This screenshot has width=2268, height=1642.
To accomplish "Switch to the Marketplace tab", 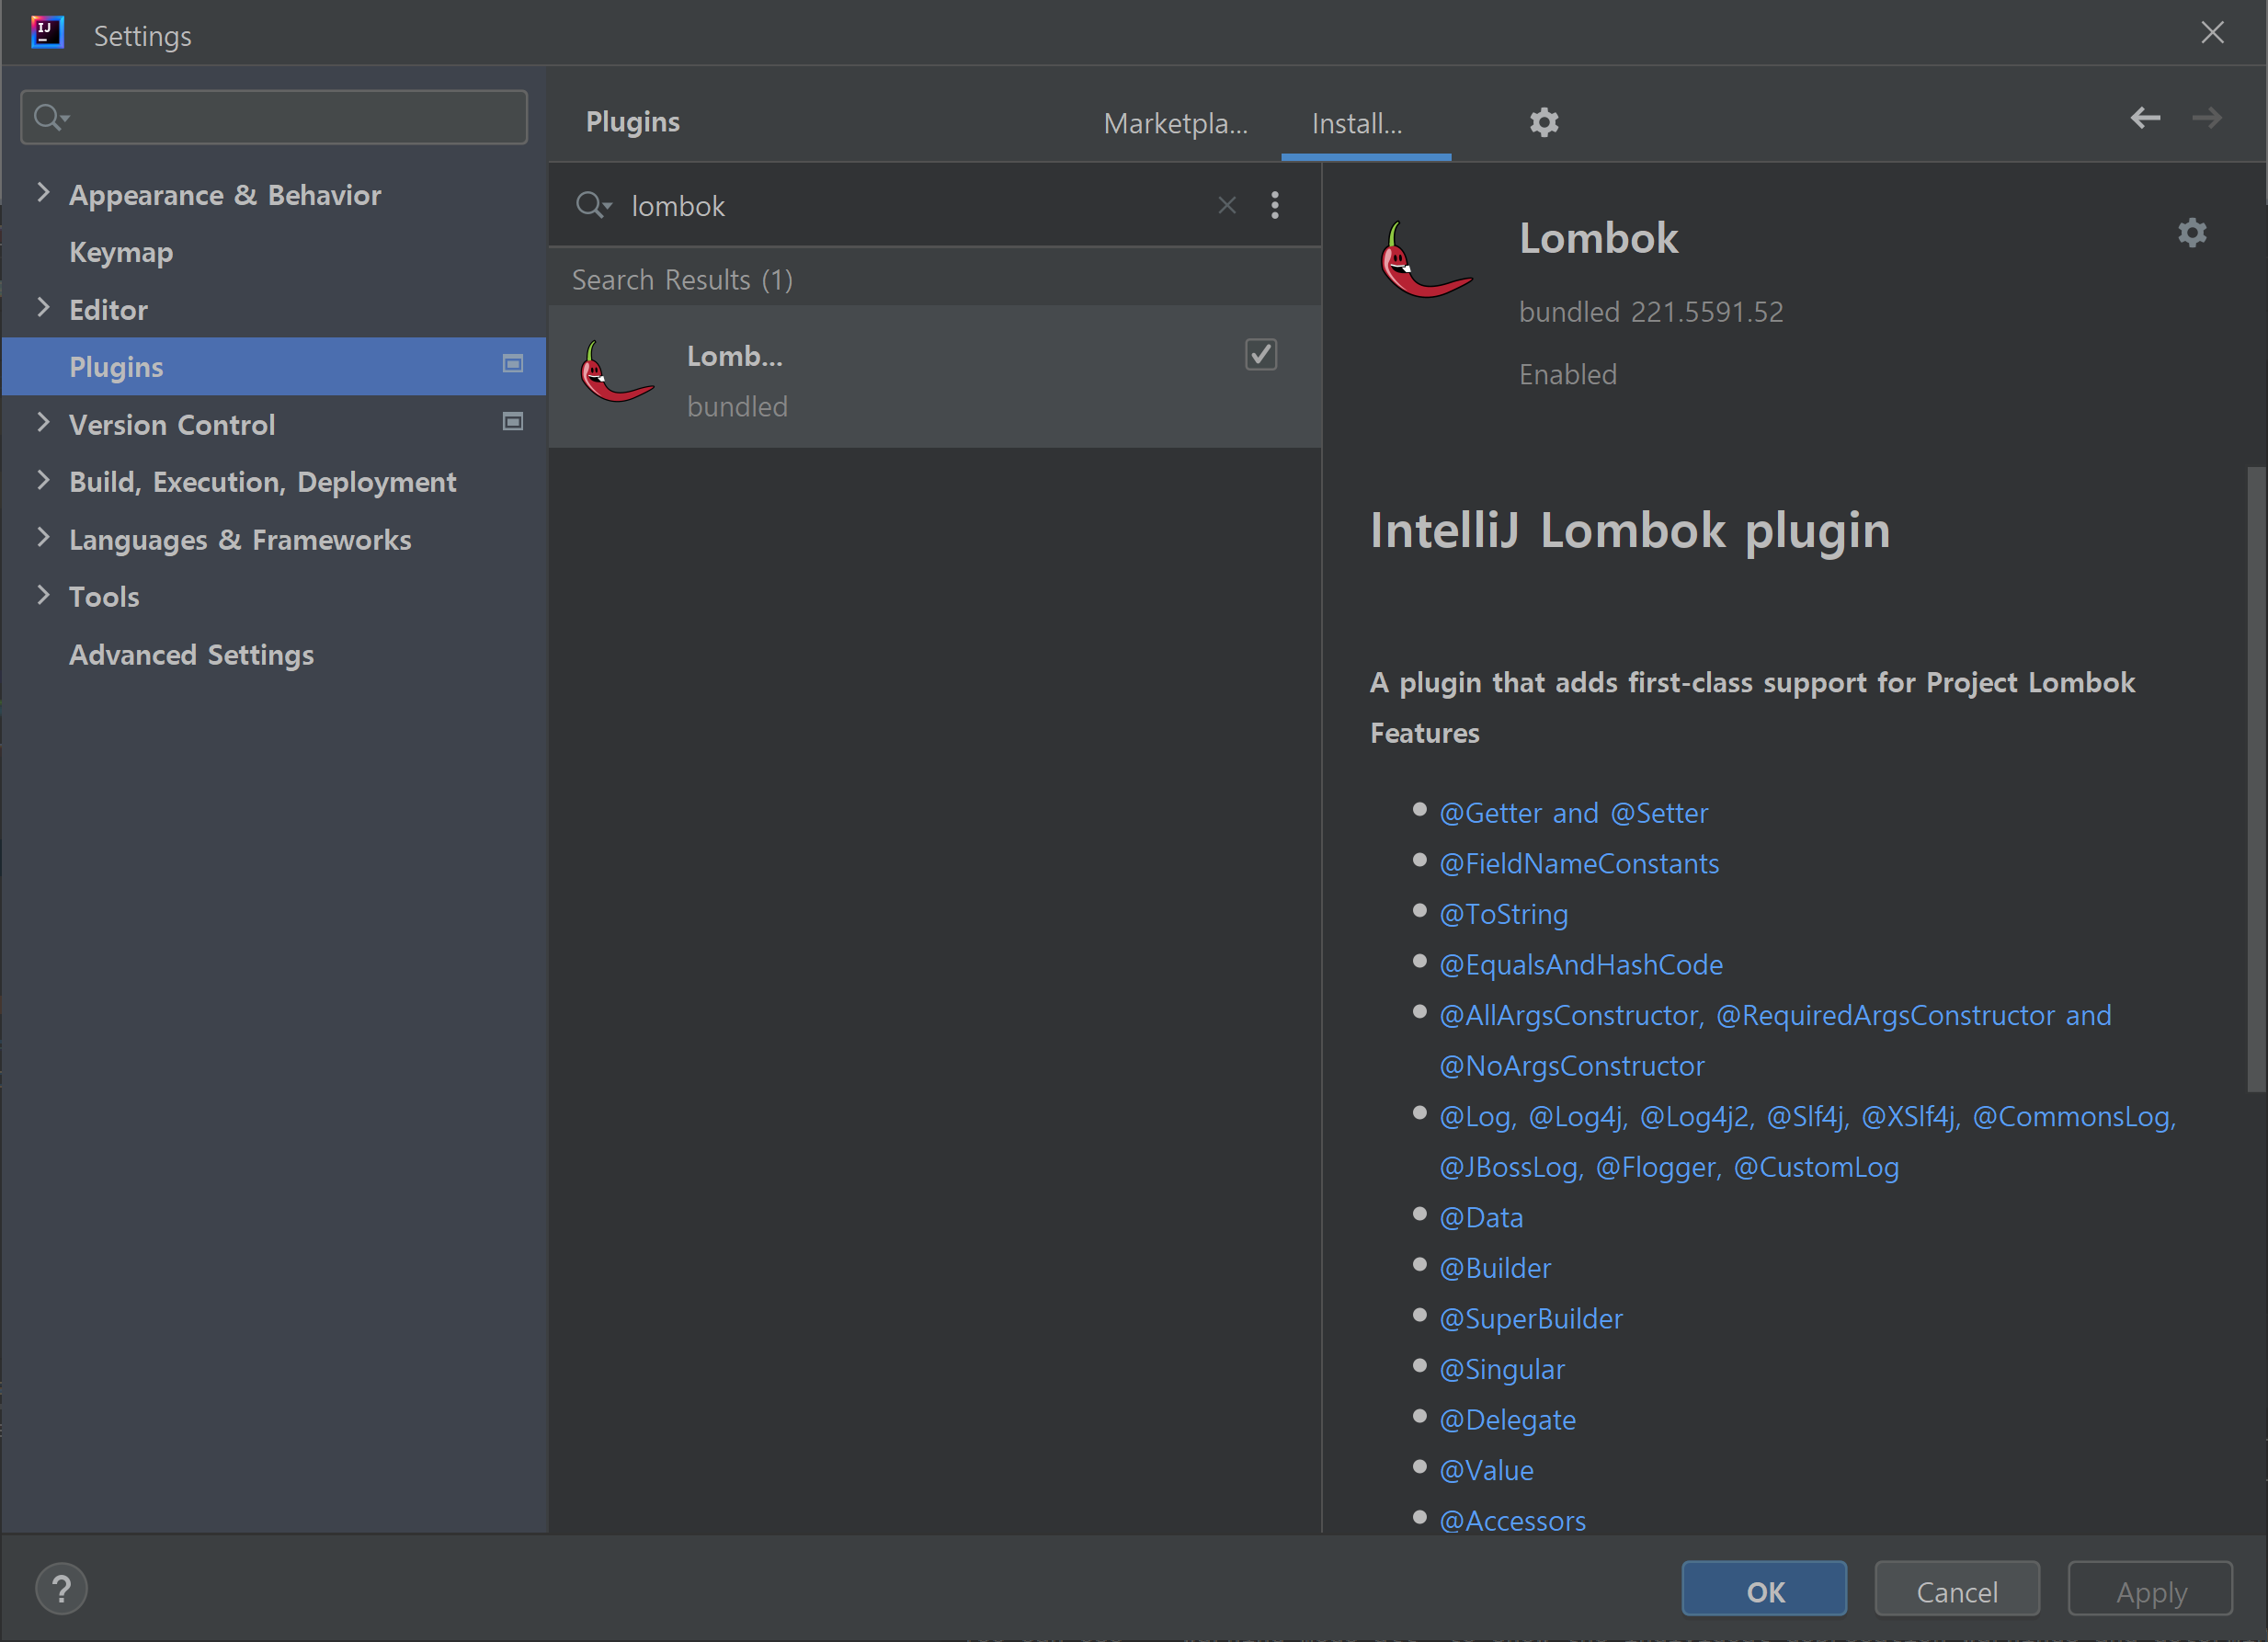I will (x=1175, y=123).
